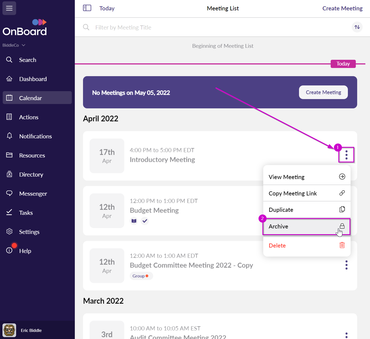
Task: Click the book icon under Budget Meeting
Action: [134, 221]
